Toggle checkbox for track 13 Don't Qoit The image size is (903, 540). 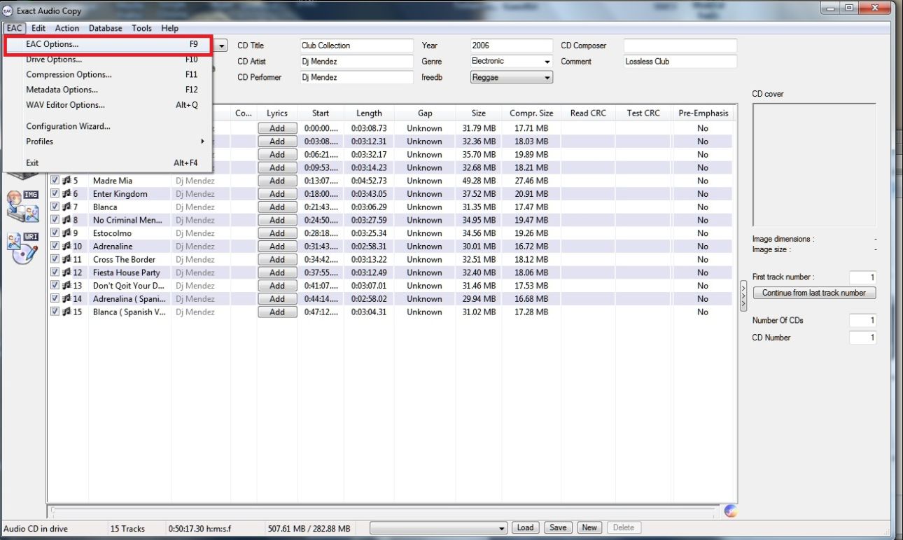tap(55, 286)
